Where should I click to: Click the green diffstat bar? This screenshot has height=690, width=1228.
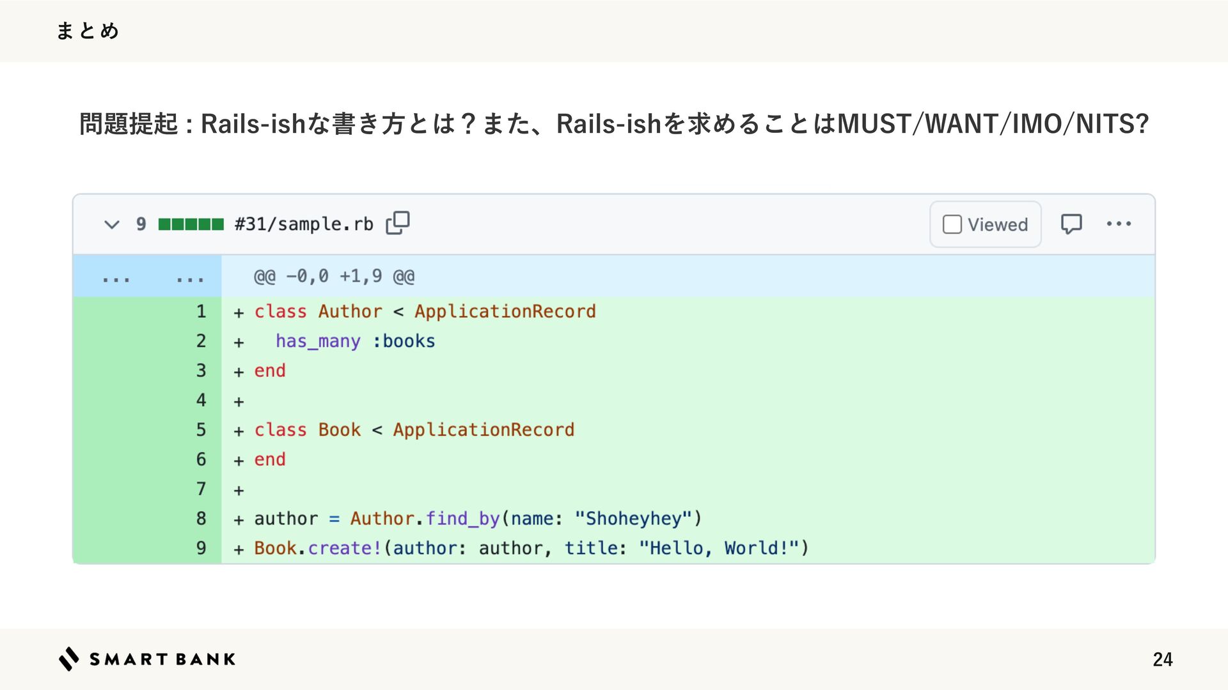pyautogui.click(x=191, y=224)
